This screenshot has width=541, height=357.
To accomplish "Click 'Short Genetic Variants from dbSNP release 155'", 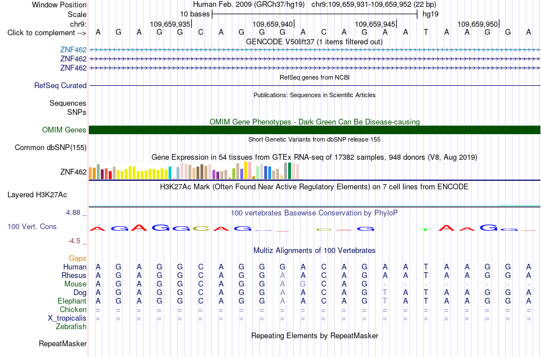I will pos(314,139).
